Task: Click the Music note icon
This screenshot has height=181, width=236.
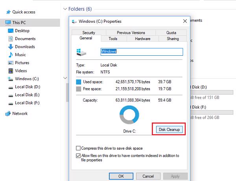Action: pos(11,55)
